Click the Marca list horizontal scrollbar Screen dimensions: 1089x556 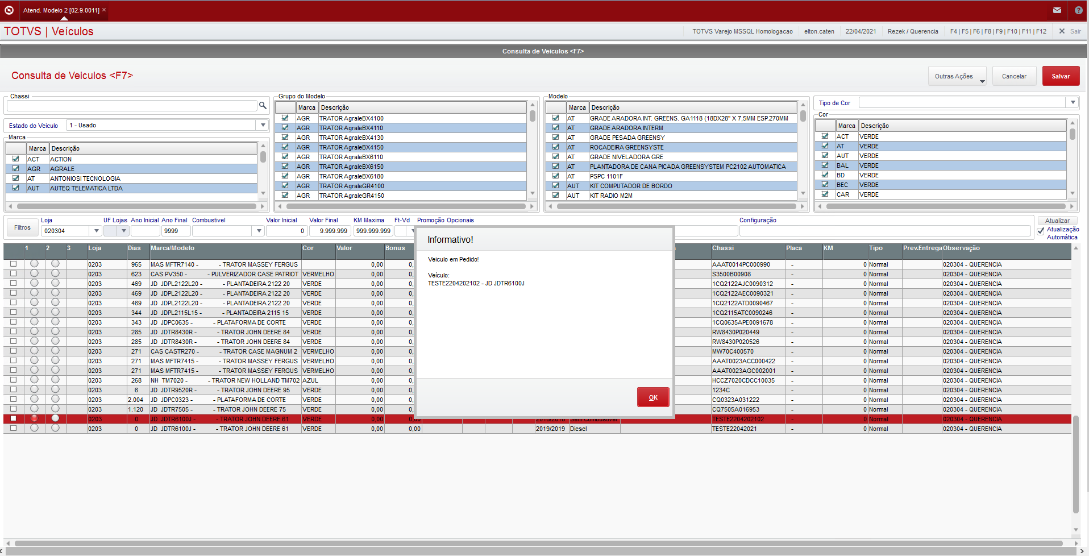pos(136,206)
